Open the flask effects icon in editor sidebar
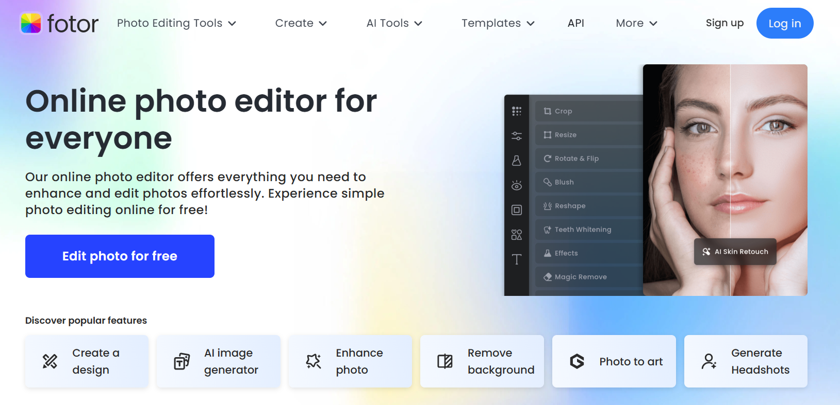 click(x=517, y=161)
